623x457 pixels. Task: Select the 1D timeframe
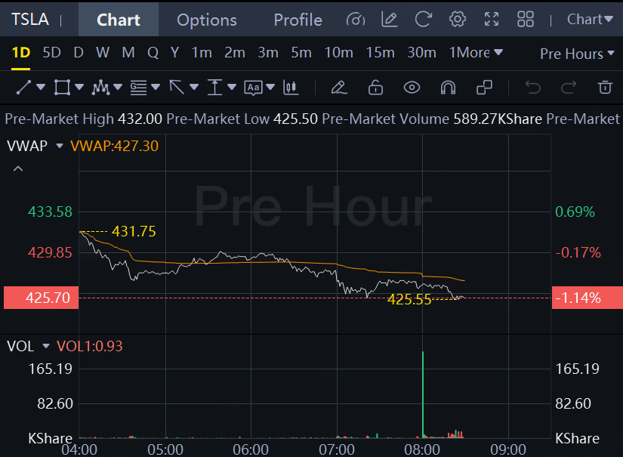click(x=21, y=52)
